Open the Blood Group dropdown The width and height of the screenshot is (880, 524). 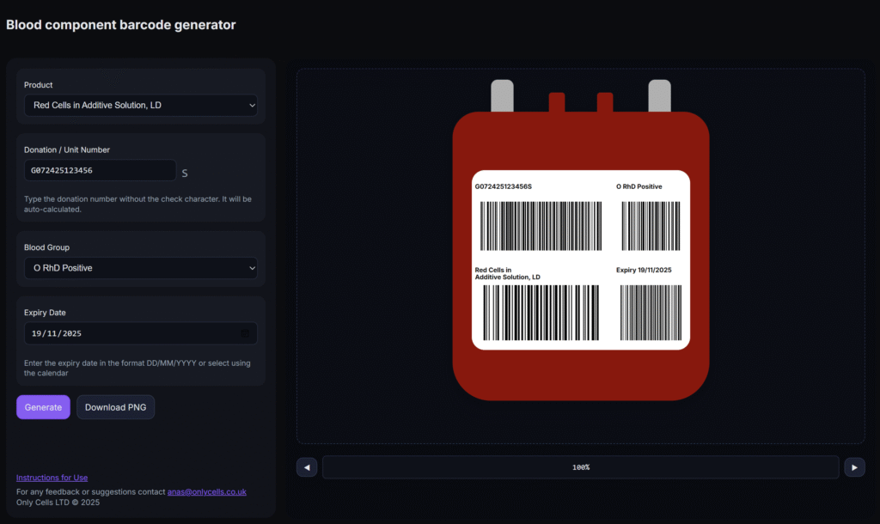[141, 268]
